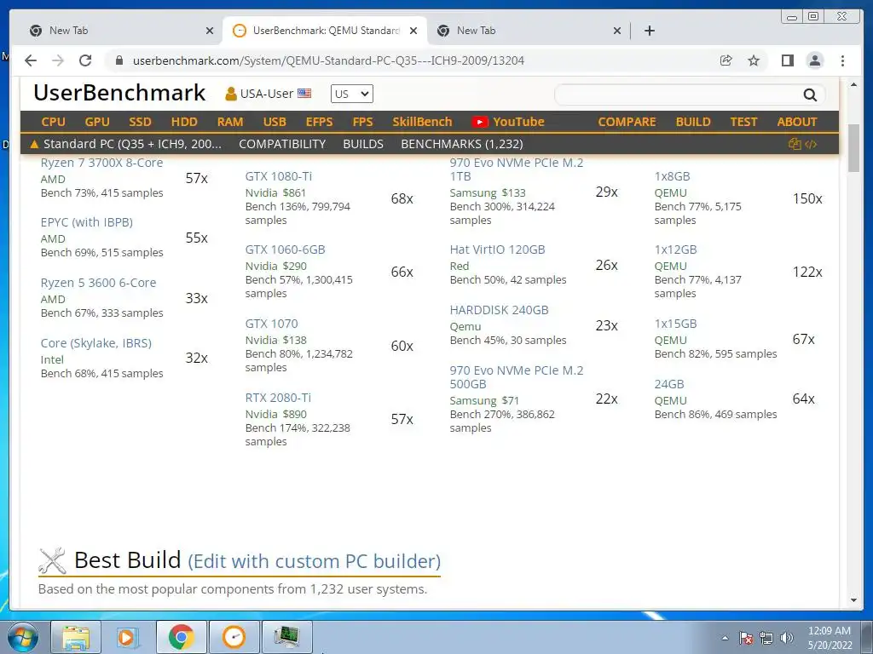Close the UserBenchmark tab
873x654 pixels.
pos(413,31)
